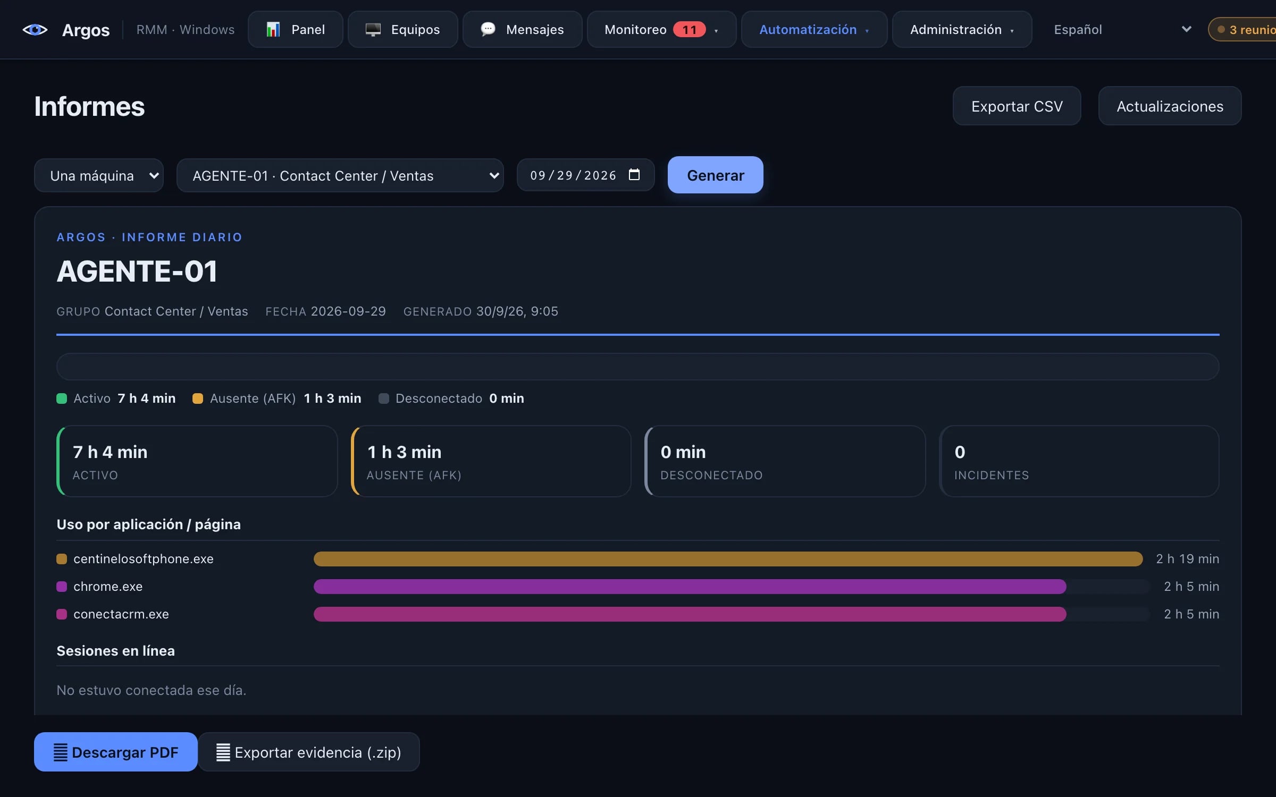This screenshot has height=797, width=1276.
Task: Open the calendar picker icon in date field
Action: coord(634,175)
